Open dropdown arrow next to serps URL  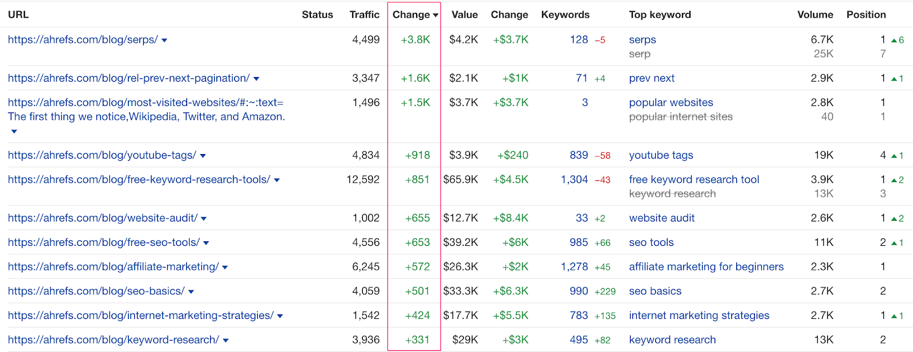(164, 41)
